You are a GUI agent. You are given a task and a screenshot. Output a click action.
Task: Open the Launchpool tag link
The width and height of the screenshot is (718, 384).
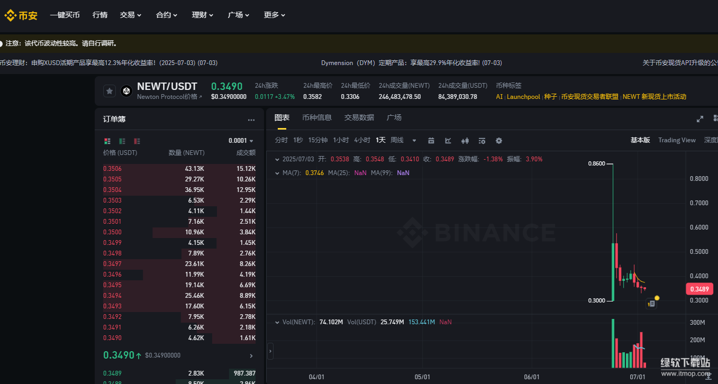tap(523, 97)
